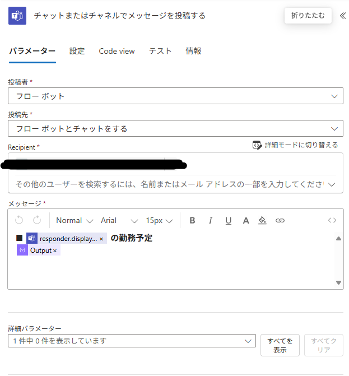
Task: Open the 情報 tab
Action: [x=193, y=52]
